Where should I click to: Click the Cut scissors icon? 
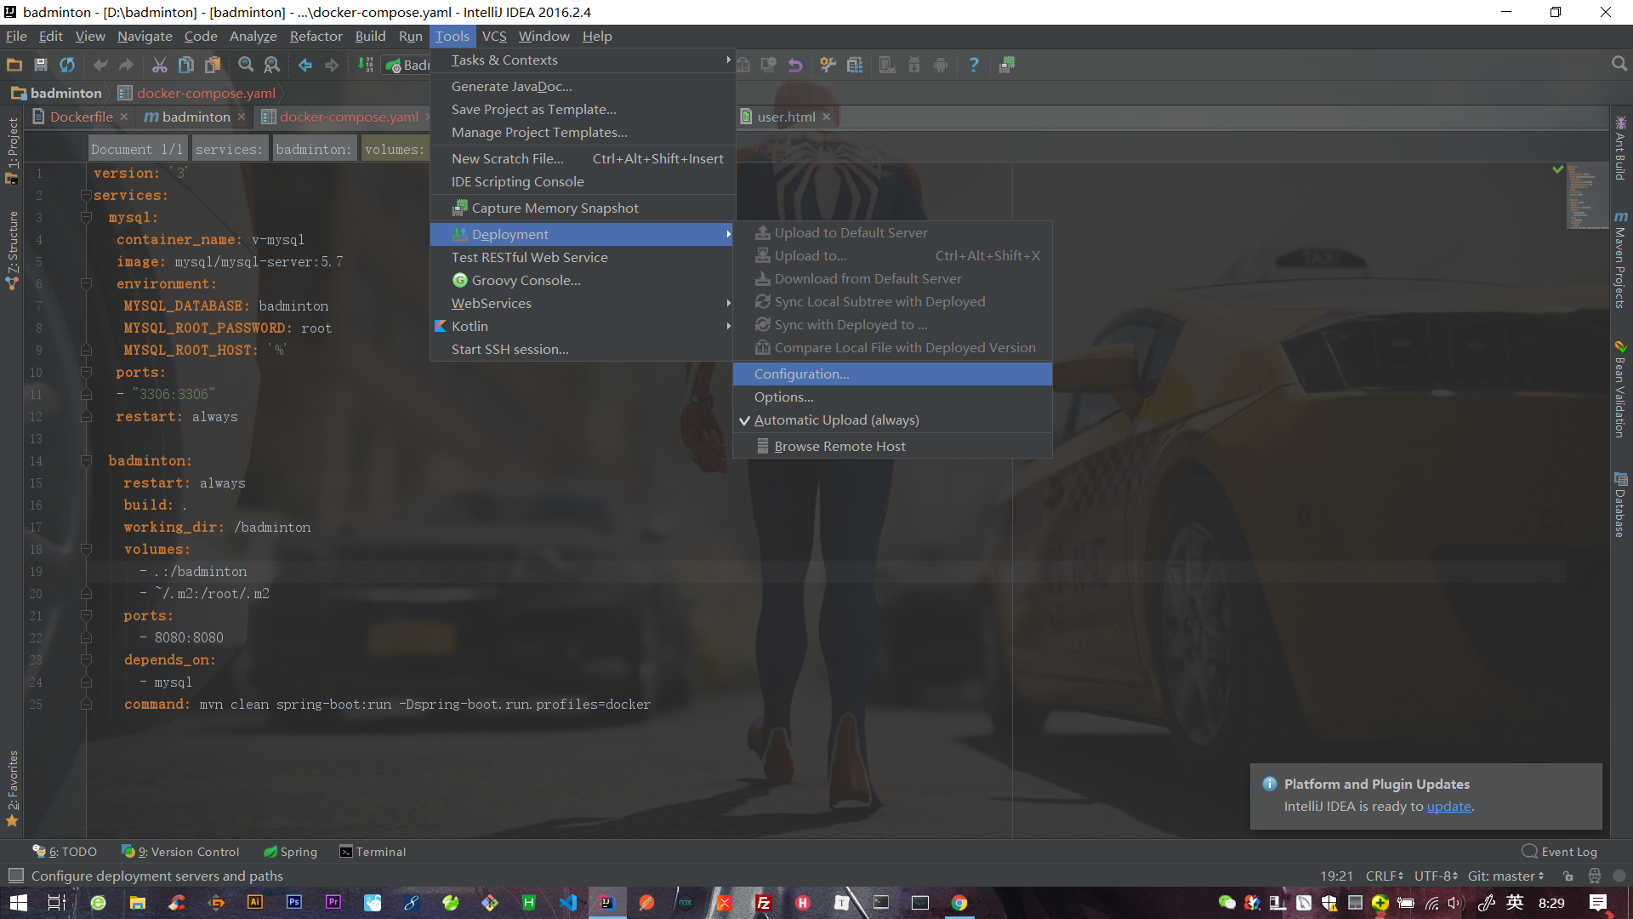coord(160,65)
